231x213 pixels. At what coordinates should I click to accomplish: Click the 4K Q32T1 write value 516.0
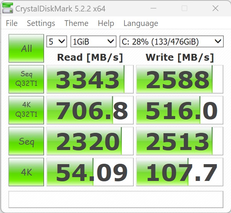pos(180,110)
